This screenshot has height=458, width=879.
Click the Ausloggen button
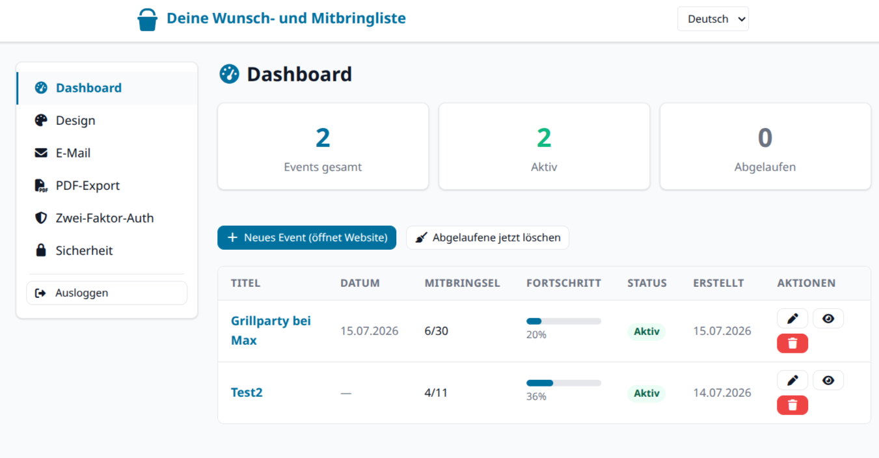[107, 293]
